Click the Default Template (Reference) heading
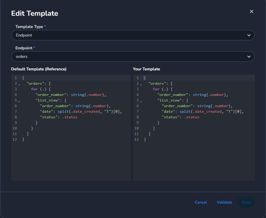The width and height of the screenshot is (266, 218). click(x=39, y=69)
